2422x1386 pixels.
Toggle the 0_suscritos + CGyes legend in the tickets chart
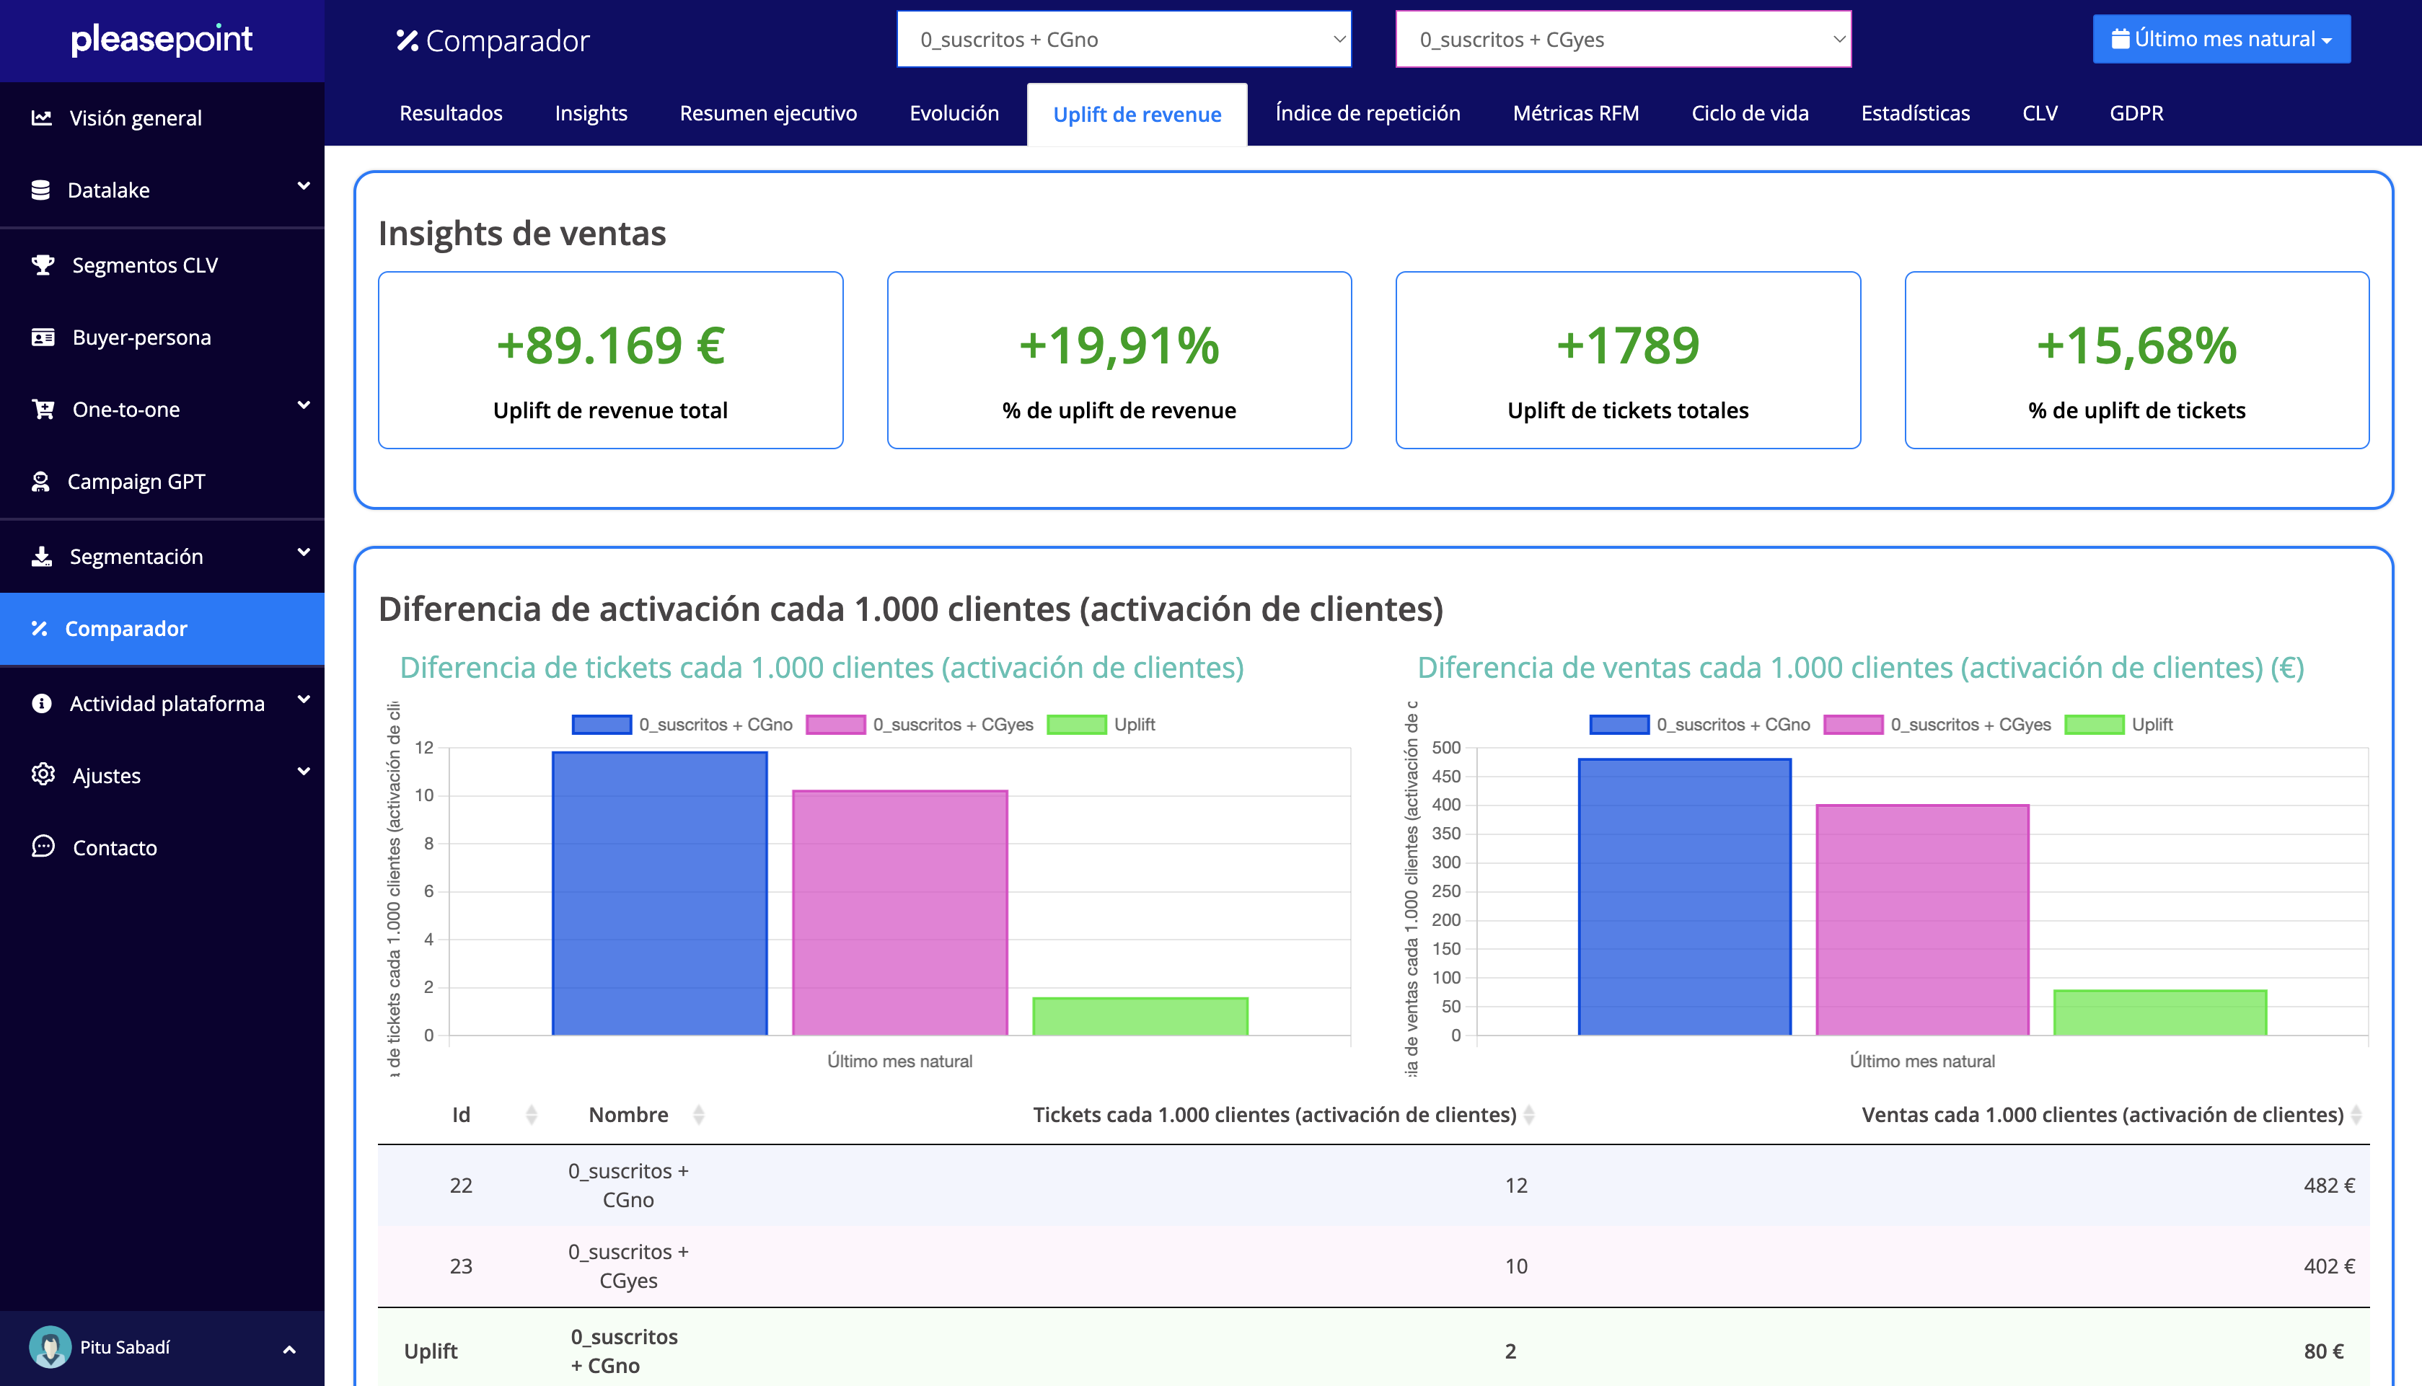click(x=920, y=725)
